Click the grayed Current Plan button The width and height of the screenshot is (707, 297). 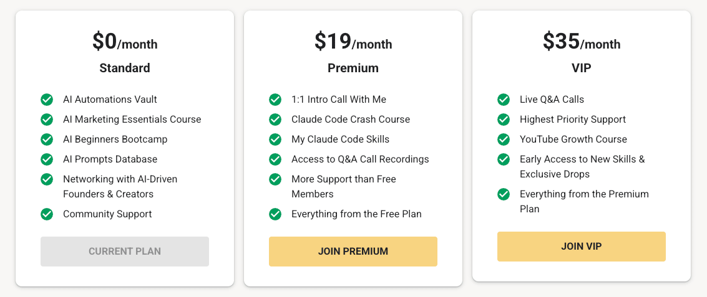click(125, 252)
